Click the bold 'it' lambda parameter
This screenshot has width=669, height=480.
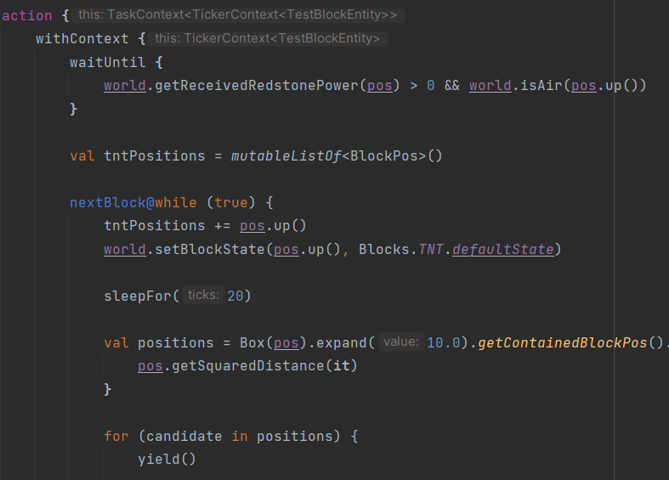click(342, 366)
